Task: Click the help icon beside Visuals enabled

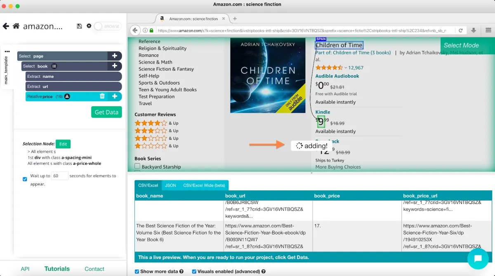Action: tap(264, 272)
